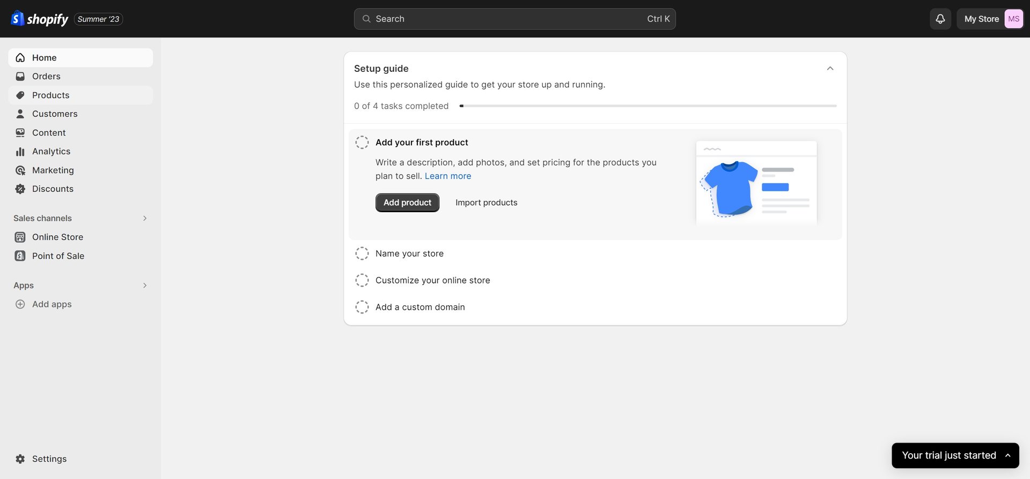Screen dimensions: 1030x479
Task: Collapse the Setup guide card
Action: 830,69
